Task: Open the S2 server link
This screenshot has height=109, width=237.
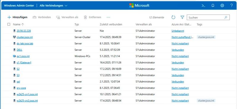Action: [x=18, y=69]
